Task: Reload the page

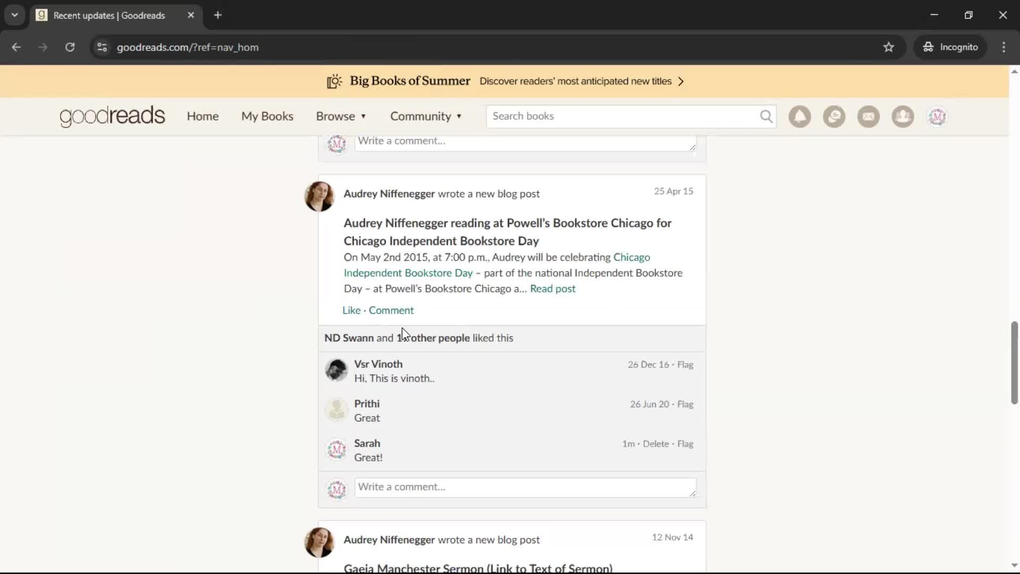Action: pyautogui.click(x=70, y=47)
